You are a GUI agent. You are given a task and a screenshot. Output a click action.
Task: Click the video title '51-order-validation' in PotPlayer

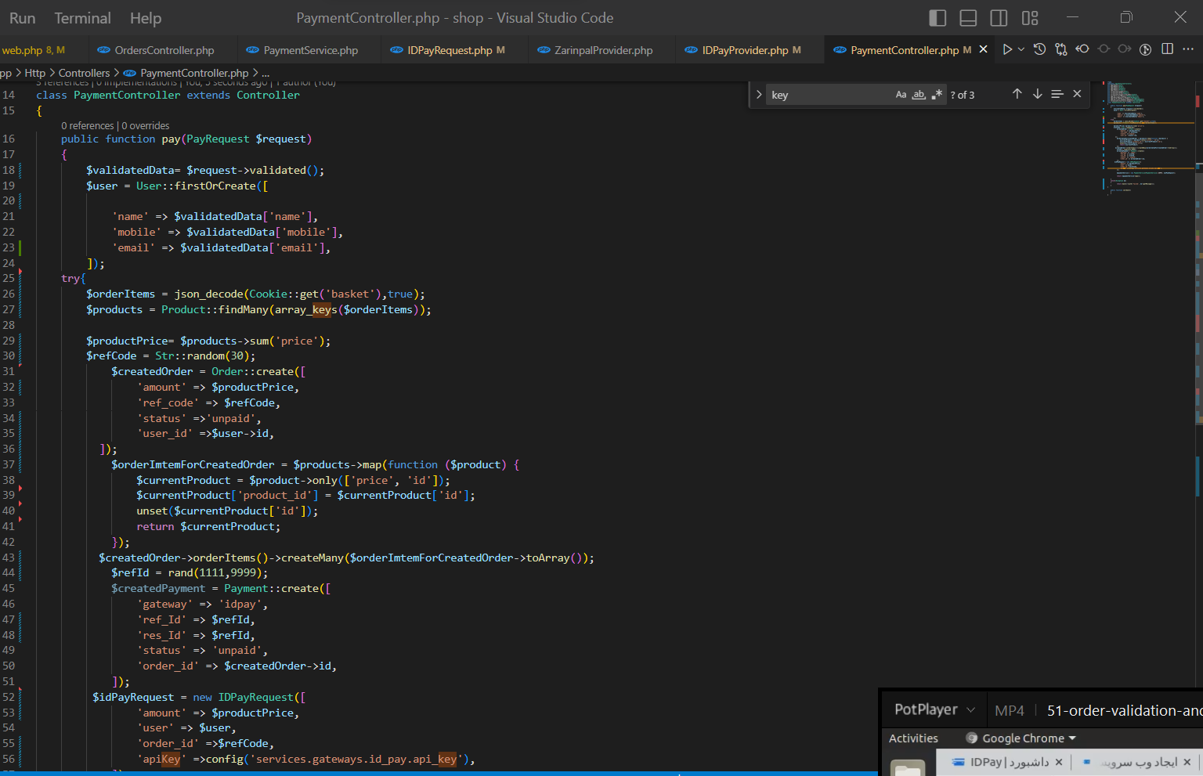1124,710
